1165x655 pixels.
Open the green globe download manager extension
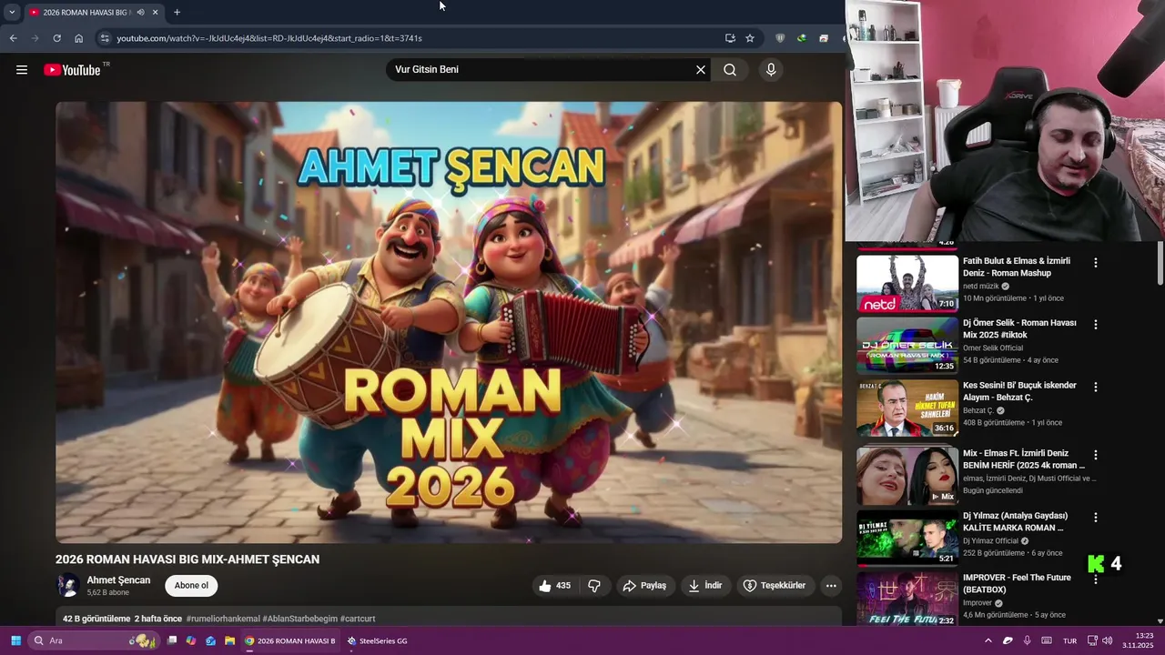801,38
